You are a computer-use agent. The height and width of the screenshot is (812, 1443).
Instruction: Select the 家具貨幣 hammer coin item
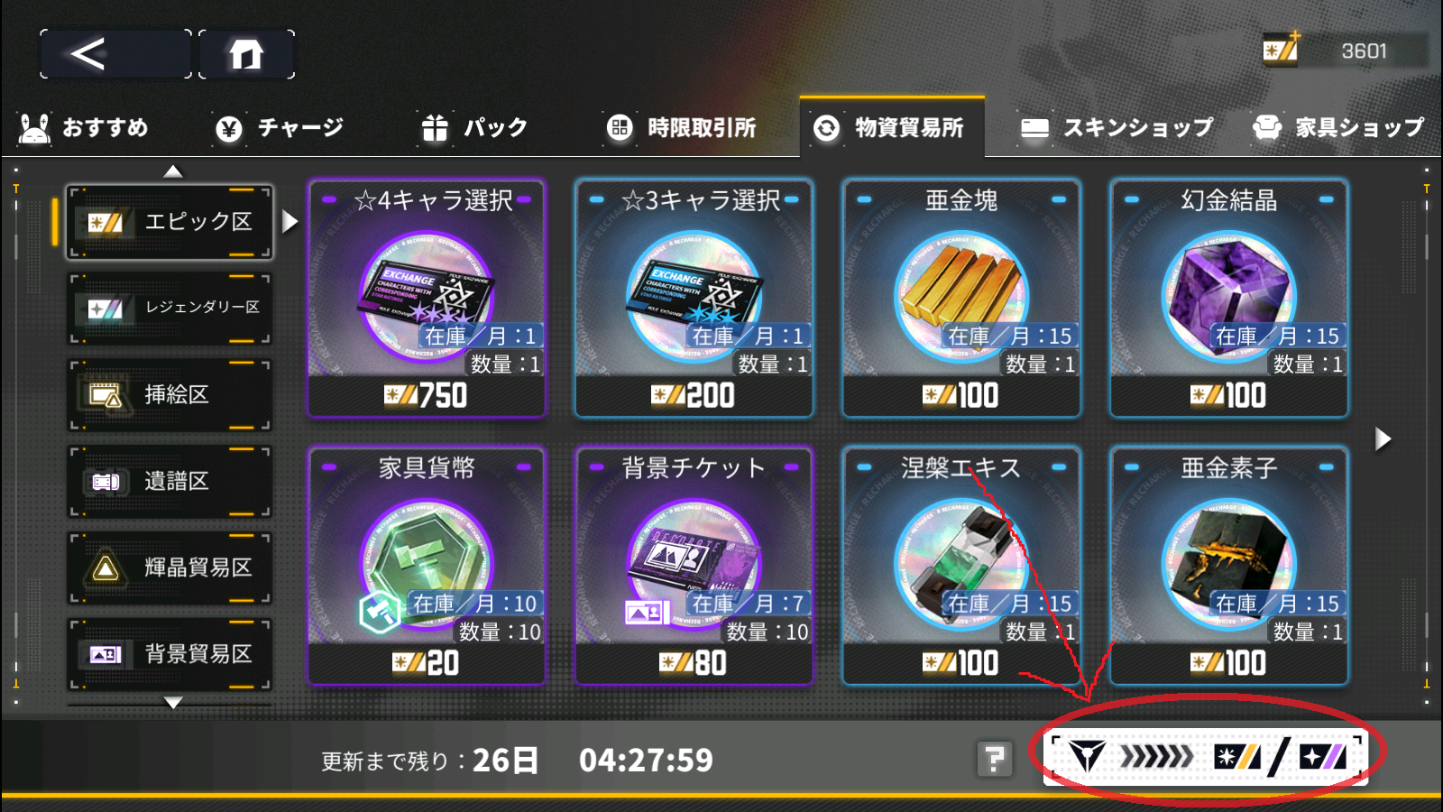[x=427, y=566]
